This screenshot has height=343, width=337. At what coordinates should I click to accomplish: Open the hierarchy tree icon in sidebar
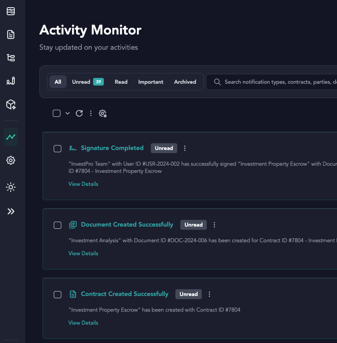pos(11,58)
